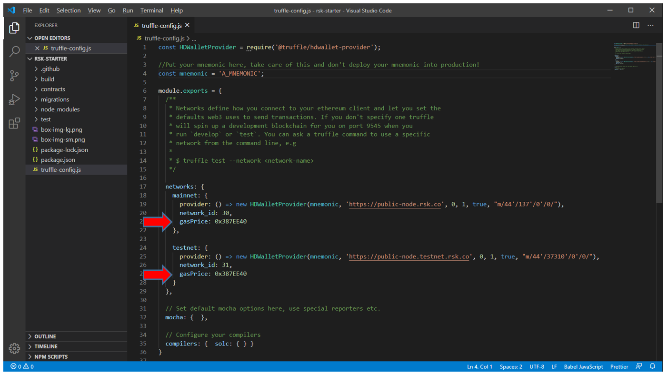Click the mocha option on line 32

(x=186, y=317)
